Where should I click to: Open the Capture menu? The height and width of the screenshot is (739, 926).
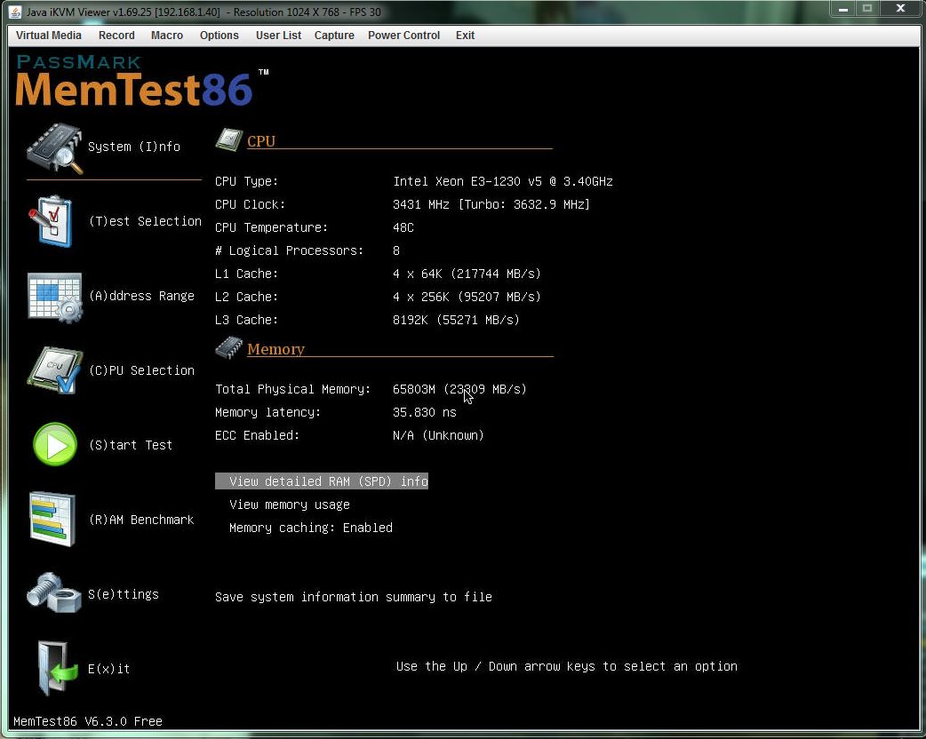[334, 36]
